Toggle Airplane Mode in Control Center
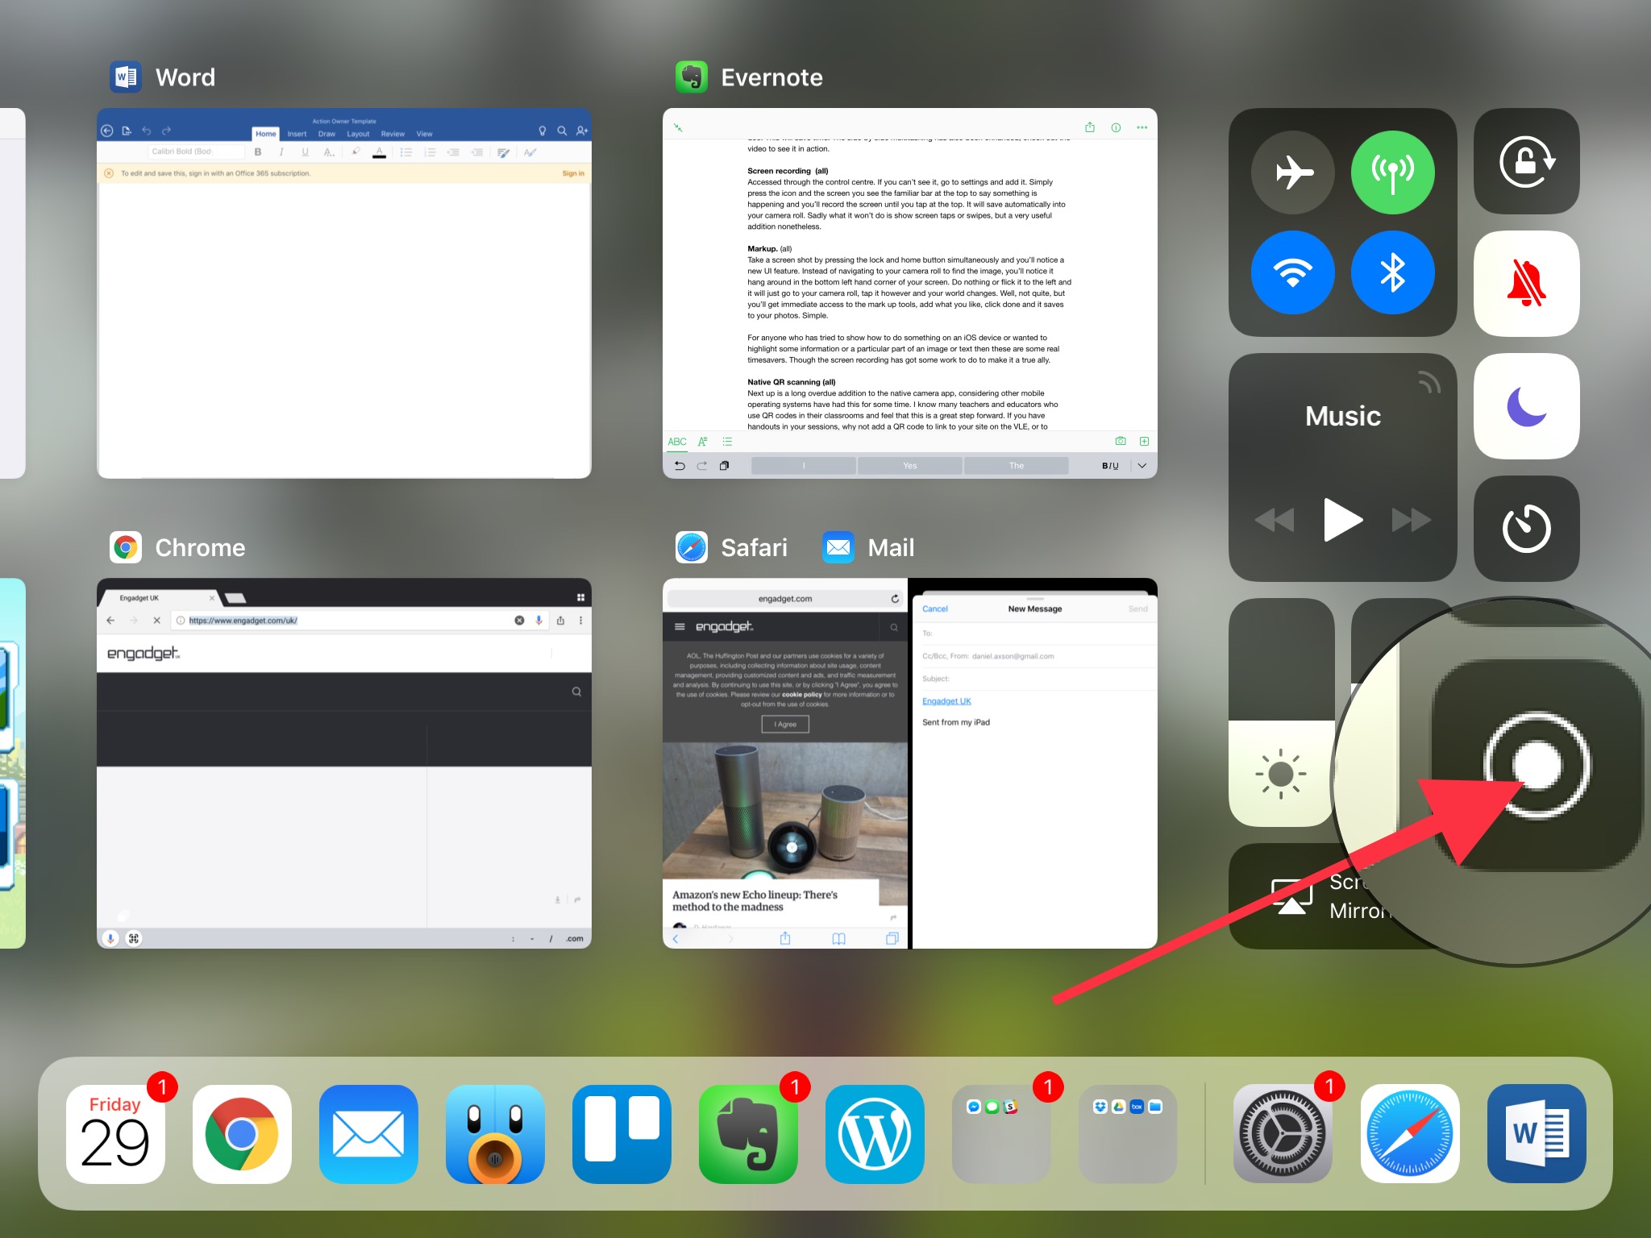 point(1291,171)
